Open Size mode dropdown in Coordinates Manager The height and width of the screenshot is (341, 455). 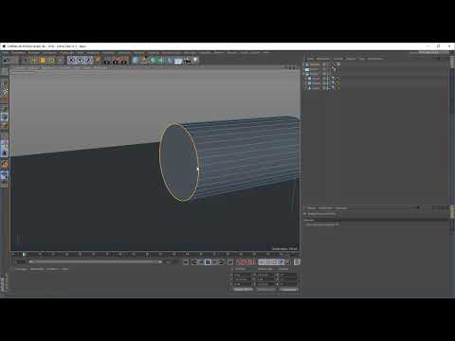coord(265,290)
